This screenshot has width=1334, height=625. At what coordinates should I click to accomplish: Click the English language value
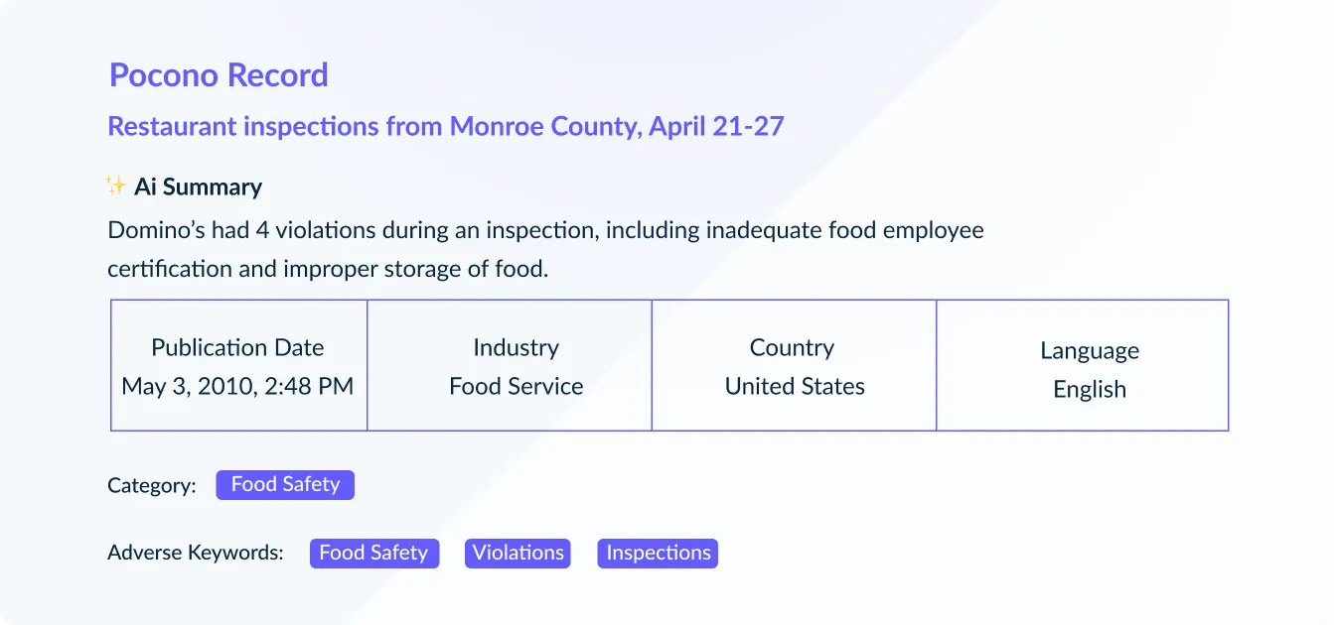coord(1090,389)
